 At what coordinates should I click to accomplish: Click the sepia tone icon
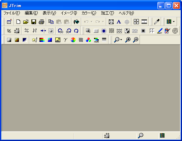point(17,40)
